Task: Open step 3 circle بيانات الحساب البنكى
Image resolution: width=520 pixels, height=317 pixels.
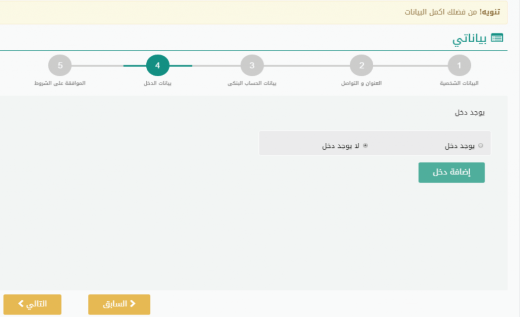Action: 252,66
